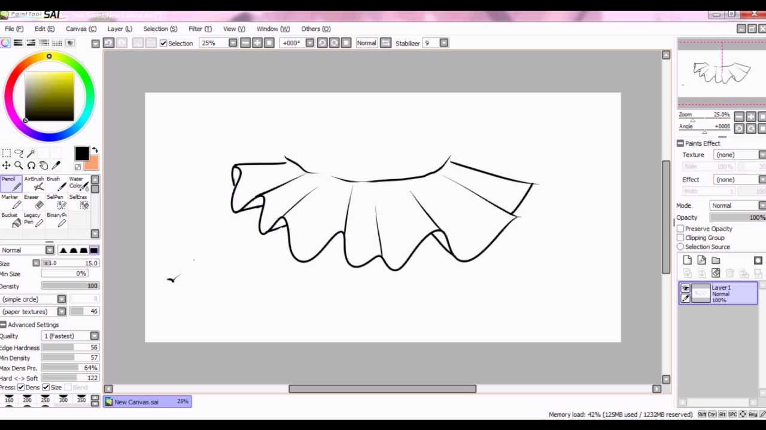
Task: Select the Bucket tool
Action: [11, 220]
